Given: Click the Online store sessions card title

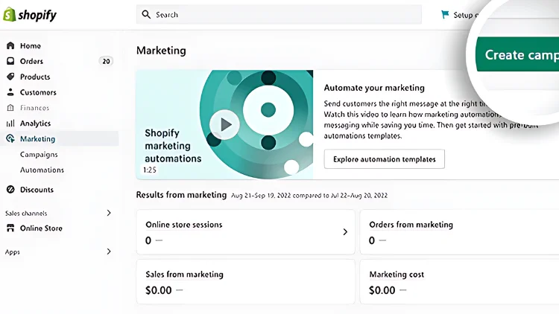Looking at the screenshot, I should (x=184, y=225).
